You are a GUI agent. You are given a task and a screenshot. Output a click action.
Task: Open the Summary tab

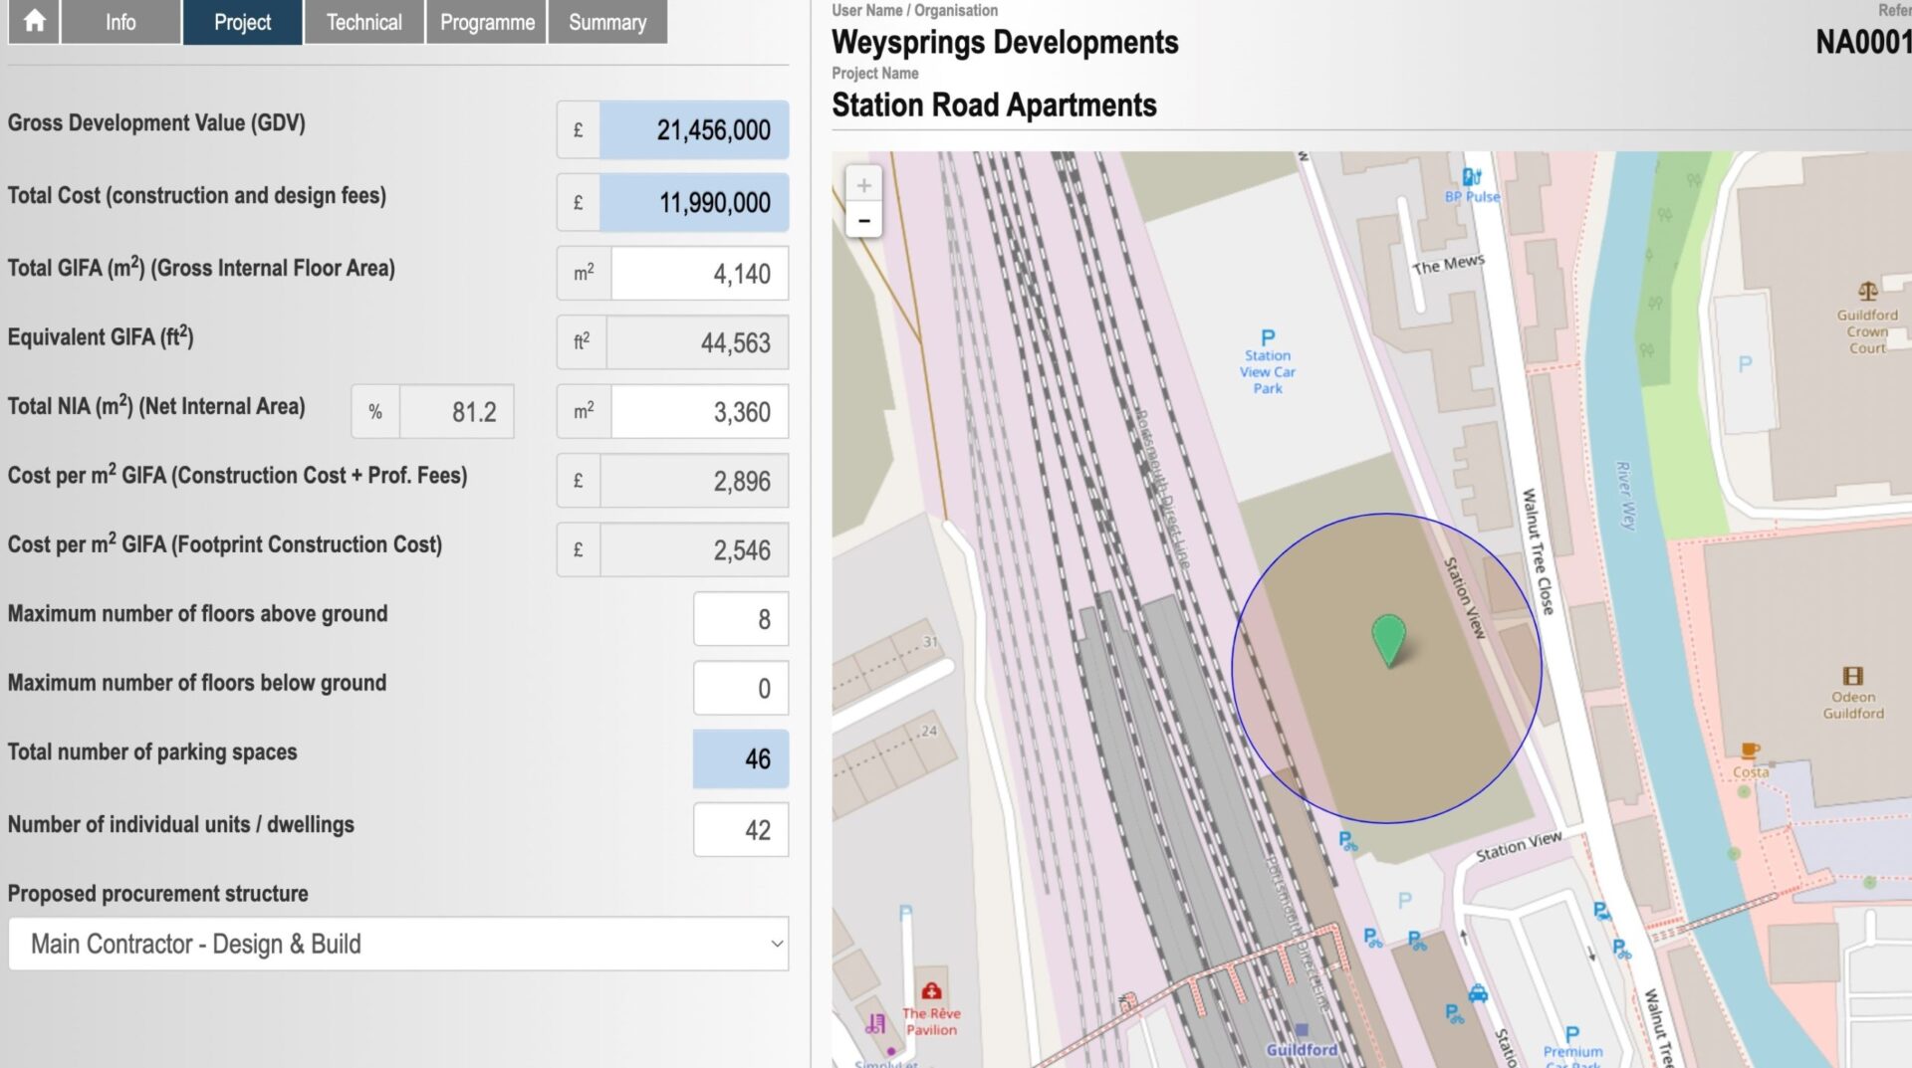(606, 21)
